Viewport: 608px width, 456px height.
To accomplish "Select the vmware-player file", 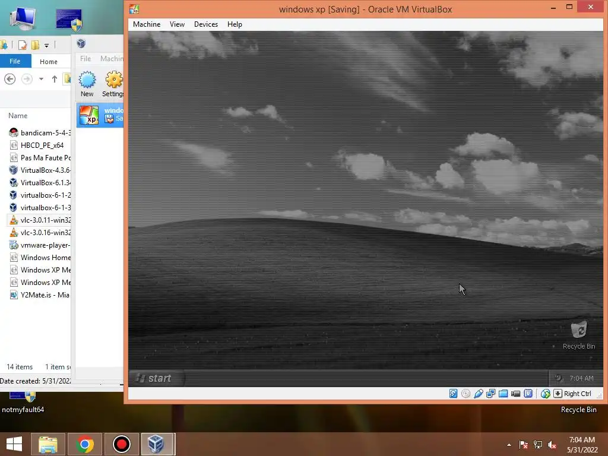I will (x=40, y=245).
